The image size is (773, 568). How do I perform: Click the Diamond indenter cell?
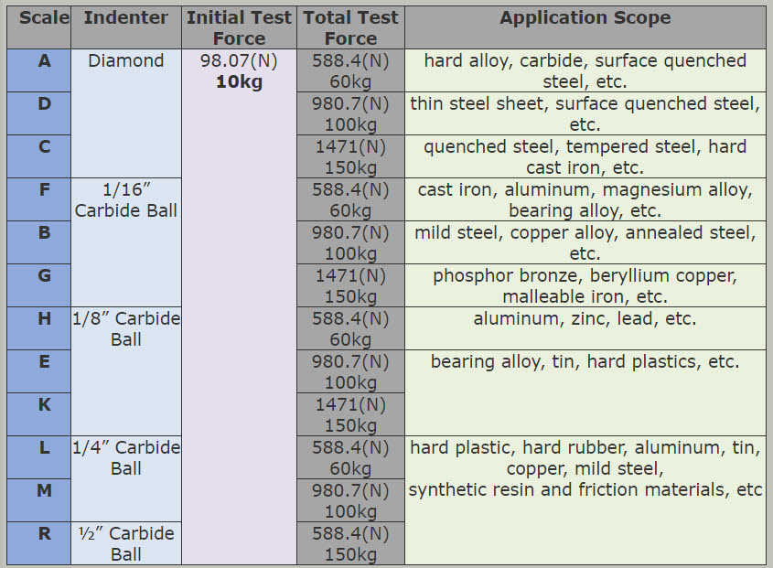126,113
